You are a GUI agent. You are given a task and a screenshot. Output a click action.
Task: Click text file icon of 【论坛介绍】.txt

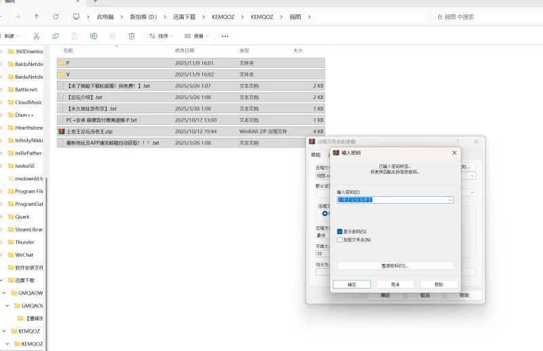point(61,97)
